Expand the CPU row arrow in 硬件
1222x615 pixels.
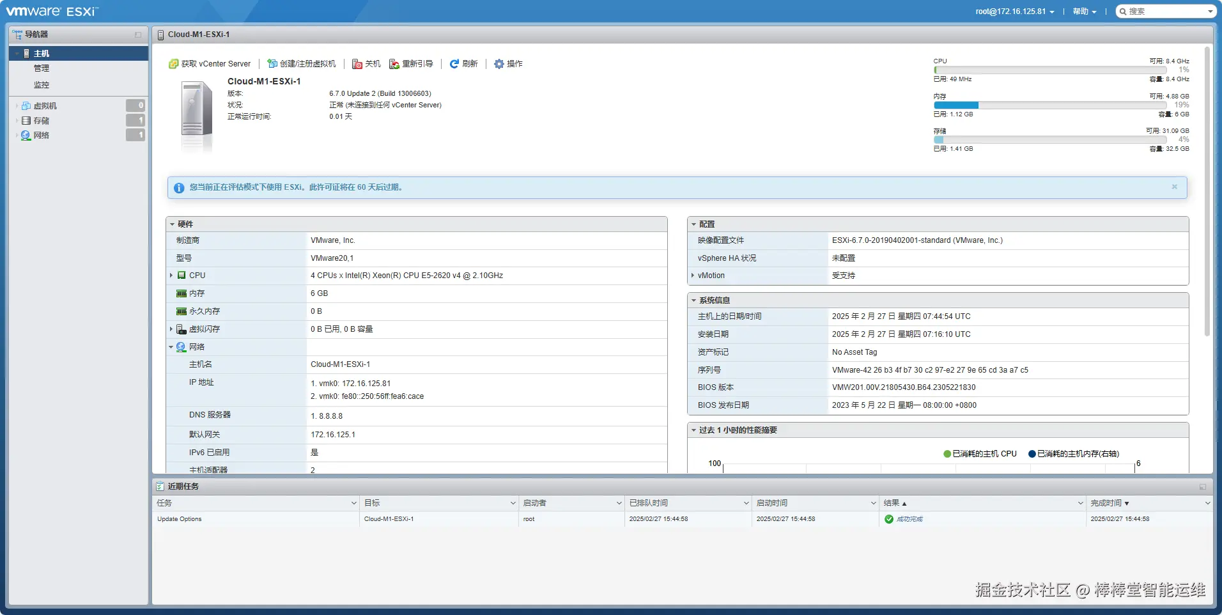tap(171, 276)
